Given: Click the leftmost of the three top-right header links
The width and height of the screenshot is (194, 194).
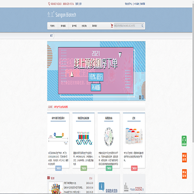Looking at the screenshot, I should (x=128, y=4).
